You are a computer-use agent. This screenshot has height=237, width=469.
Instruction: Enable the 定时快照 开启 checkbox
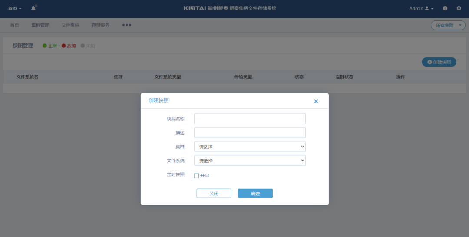pos(196,176)
